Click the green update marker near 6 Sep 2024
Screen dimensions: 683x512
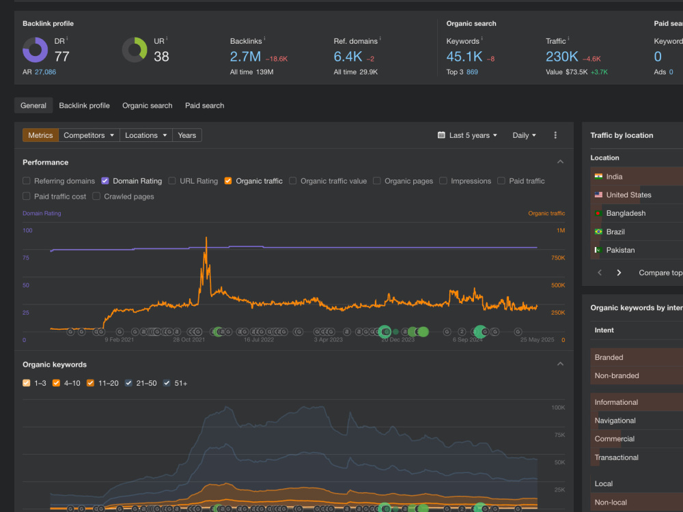pos(480,332)
